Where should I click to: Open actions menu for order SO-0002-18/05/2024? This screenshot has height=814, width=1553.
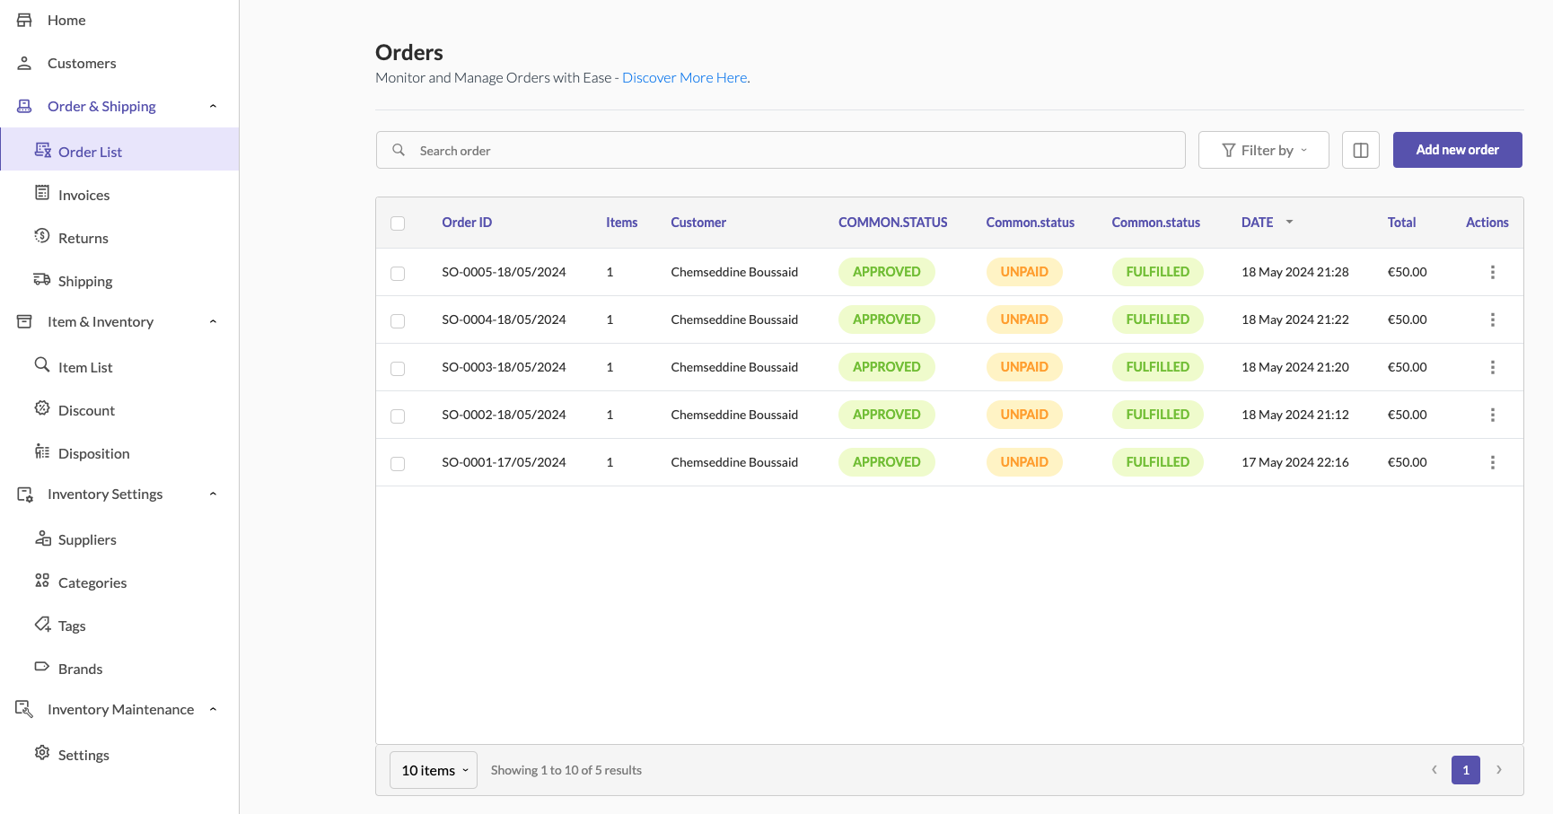click(x=1493, y=415)
